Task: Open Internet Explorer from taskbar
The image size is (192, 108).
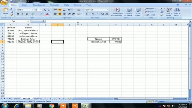Action: (x=16, y=106)
